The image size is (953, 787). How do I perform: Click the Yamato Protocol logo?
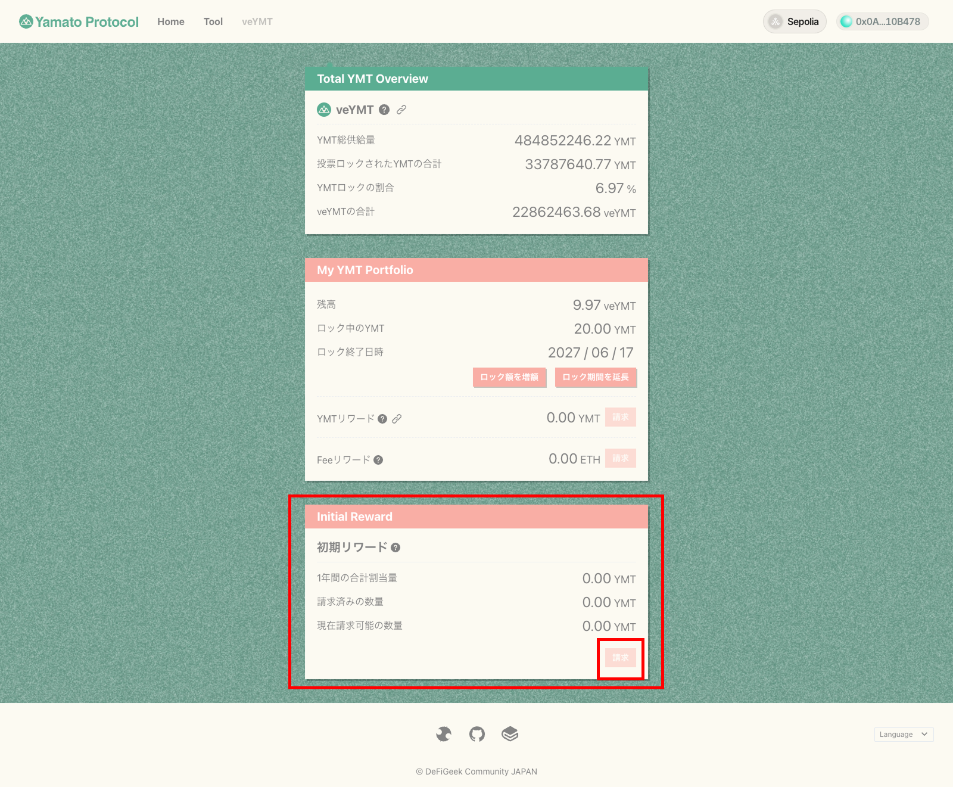[x=79, y=22]
